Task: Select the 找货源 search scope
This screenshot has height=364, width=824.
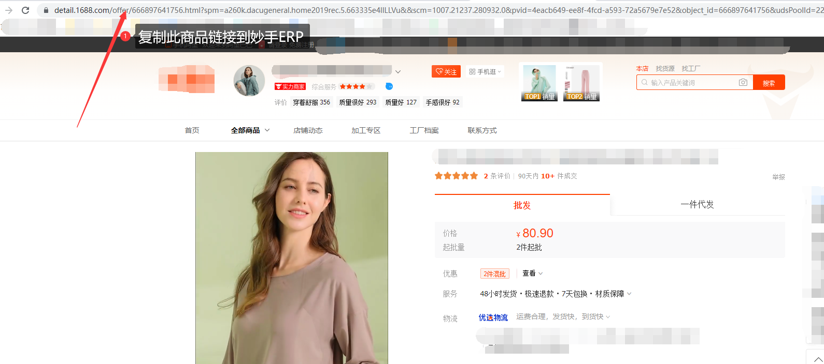Action: pyautogui.click(x=665, y=69)
